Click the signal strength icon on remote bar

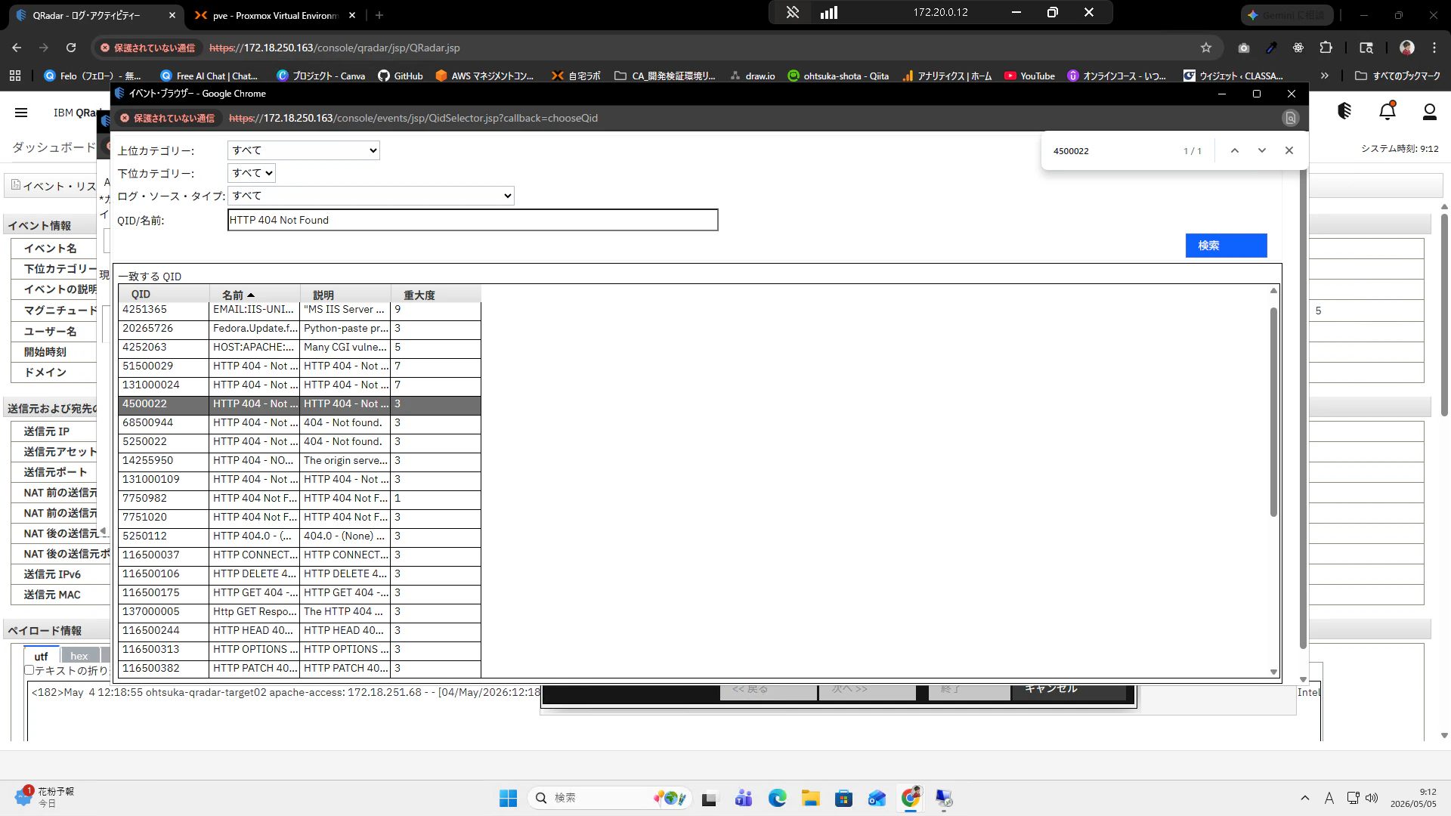829,12
